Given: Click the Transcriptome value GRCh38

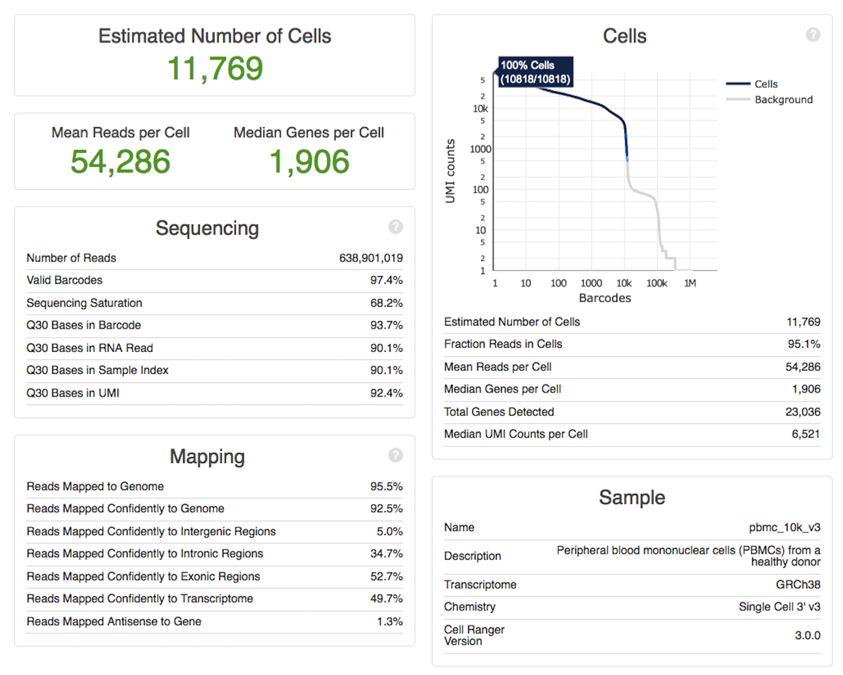Looking at the screenshot, I should [x=798, y=584].
